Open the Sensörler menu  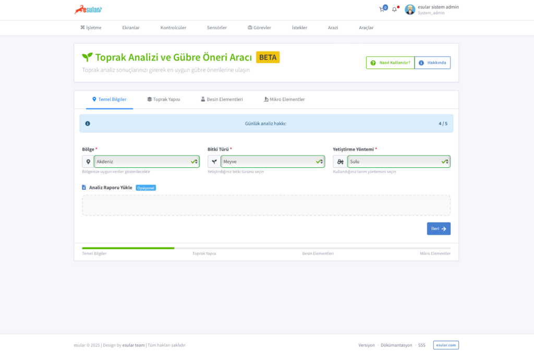pos(217,28)
